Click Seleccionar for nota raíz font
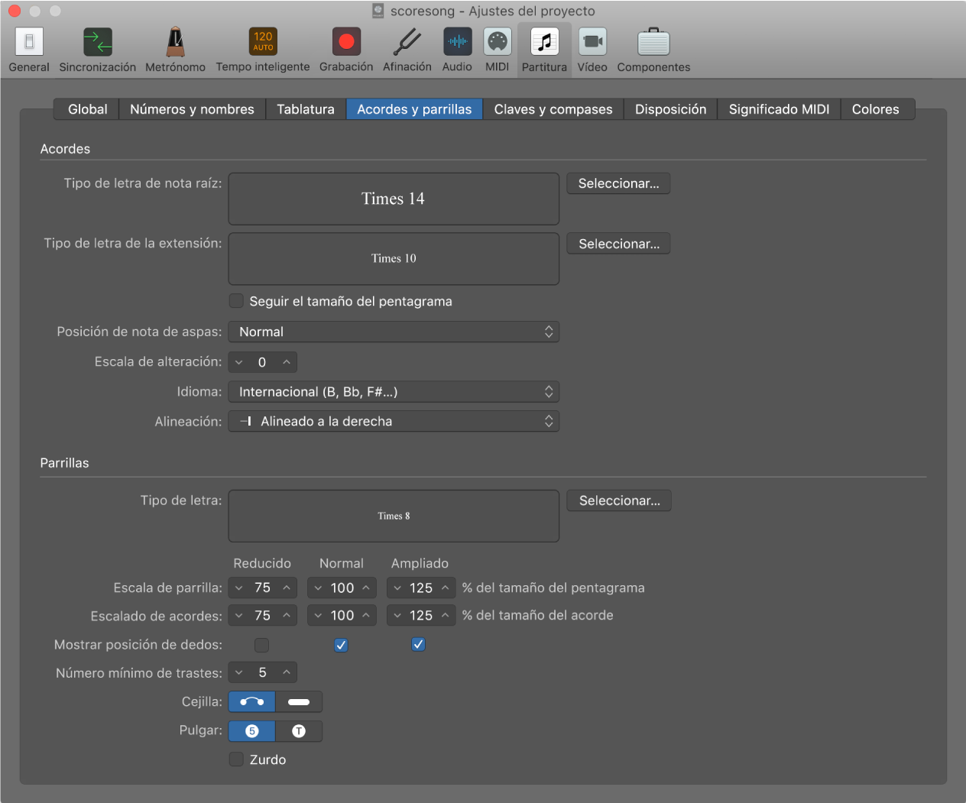Image resolution: width=966 pixels, height=803 pixels. [618, 183]
